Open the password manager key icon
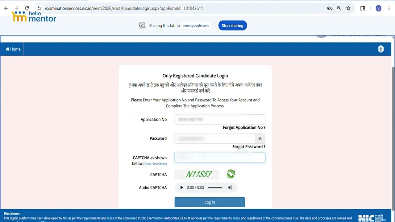This screenshot has height=222, width=395. [x=330, y=8]
